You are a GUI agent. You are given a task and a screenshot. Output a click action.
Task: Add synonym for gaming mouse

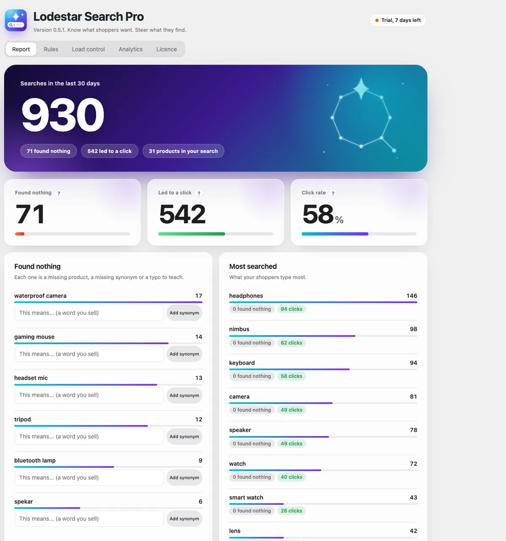[184, 354]
